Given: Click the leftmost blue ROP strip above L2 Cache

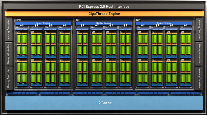Looking at the screenshot, I should click(22, 93).
